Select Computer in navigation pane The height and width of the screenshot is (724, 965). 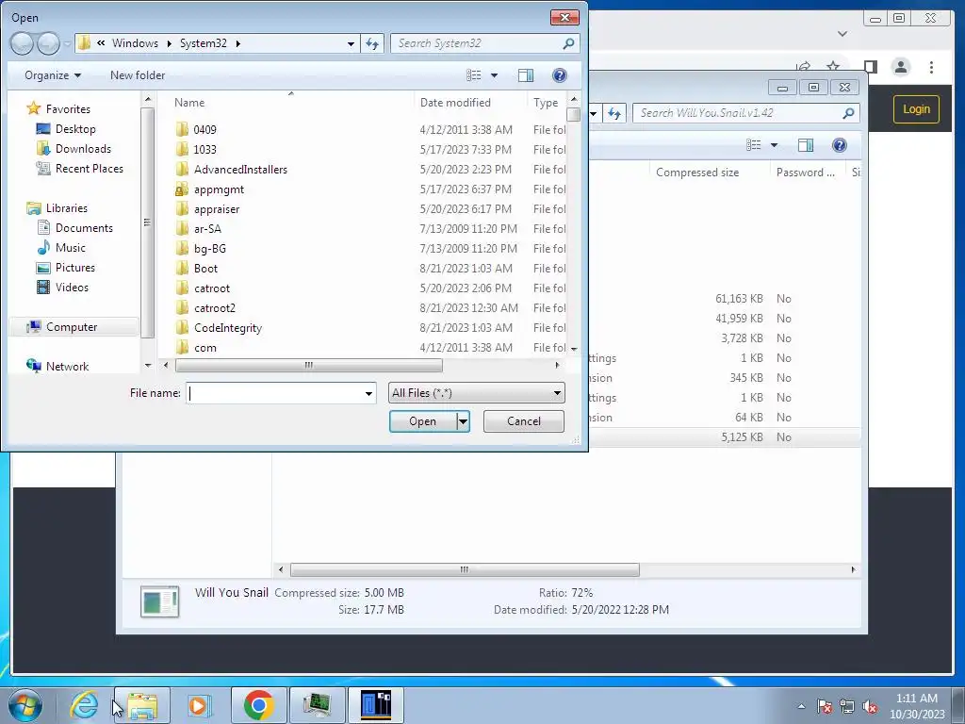point(72,327)
